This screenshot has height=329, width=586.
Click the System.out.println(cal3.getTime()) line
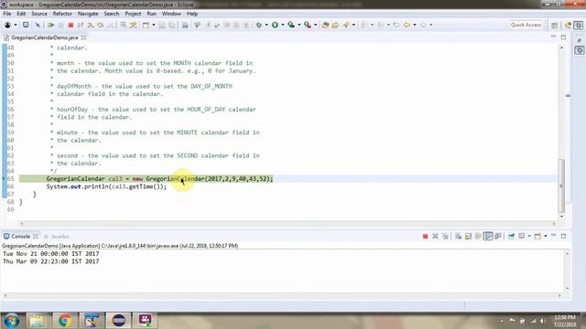[106, 186]
